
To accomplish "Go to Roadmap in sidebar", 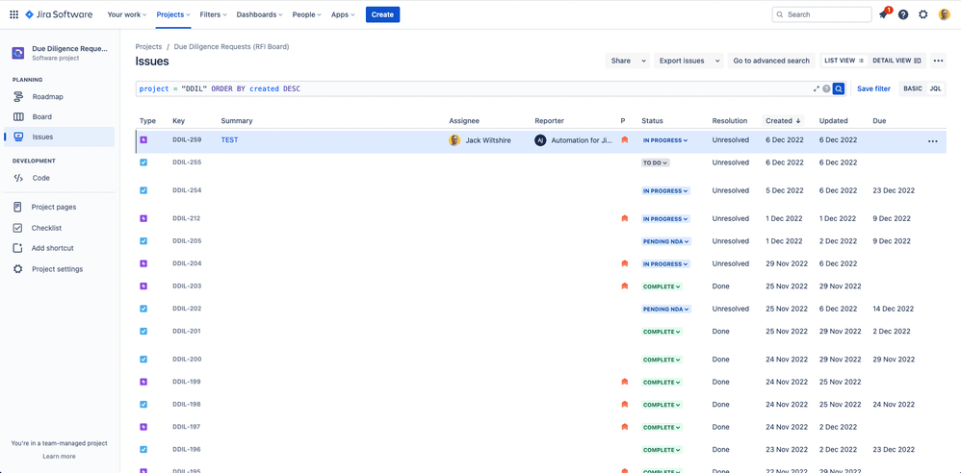I will (47, 96).
